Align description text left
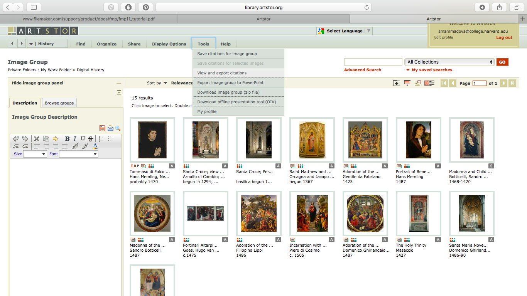The height and width of the screenshot is (296, 527). [37, 146]
